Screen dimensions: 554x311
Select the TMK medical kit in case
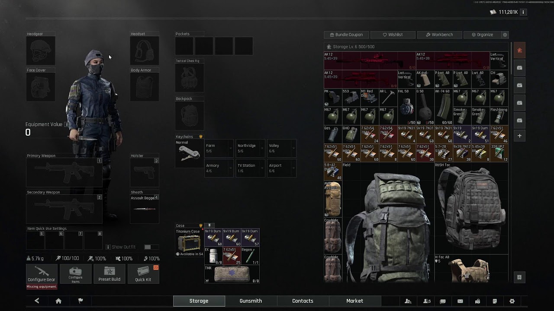click(x=232, y=274)
